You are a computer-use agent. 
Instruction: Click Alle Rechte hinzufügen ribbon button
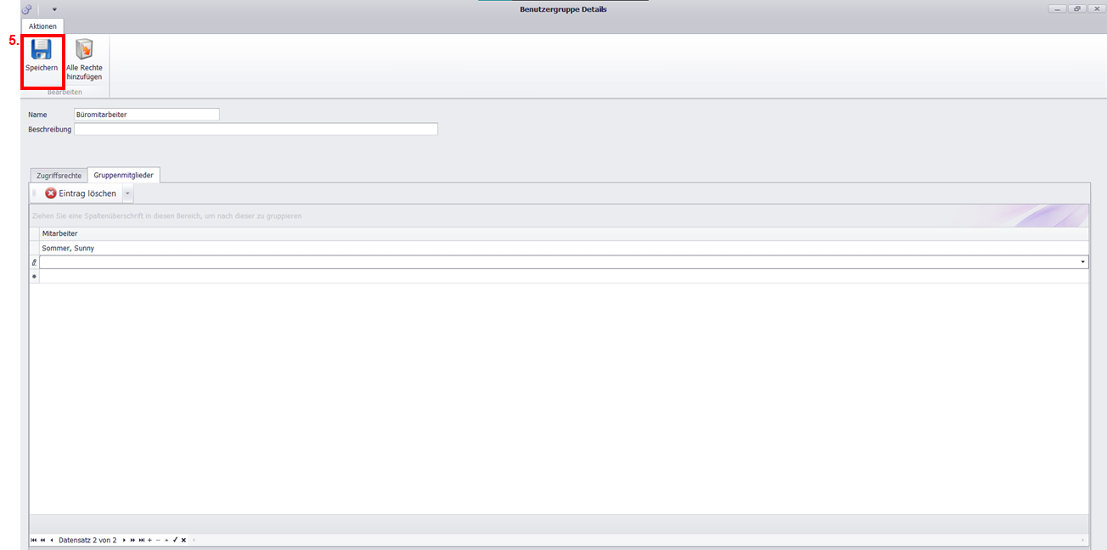(x=84, y=59)
